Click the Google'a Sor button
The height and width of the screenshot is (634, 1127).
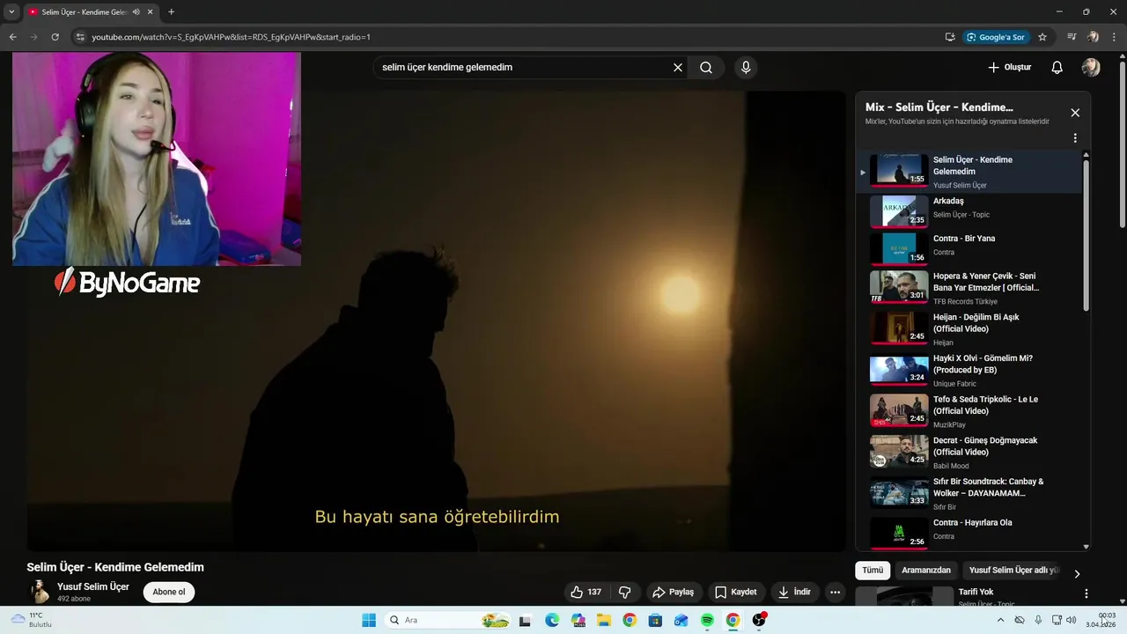(x=996, y=37)
